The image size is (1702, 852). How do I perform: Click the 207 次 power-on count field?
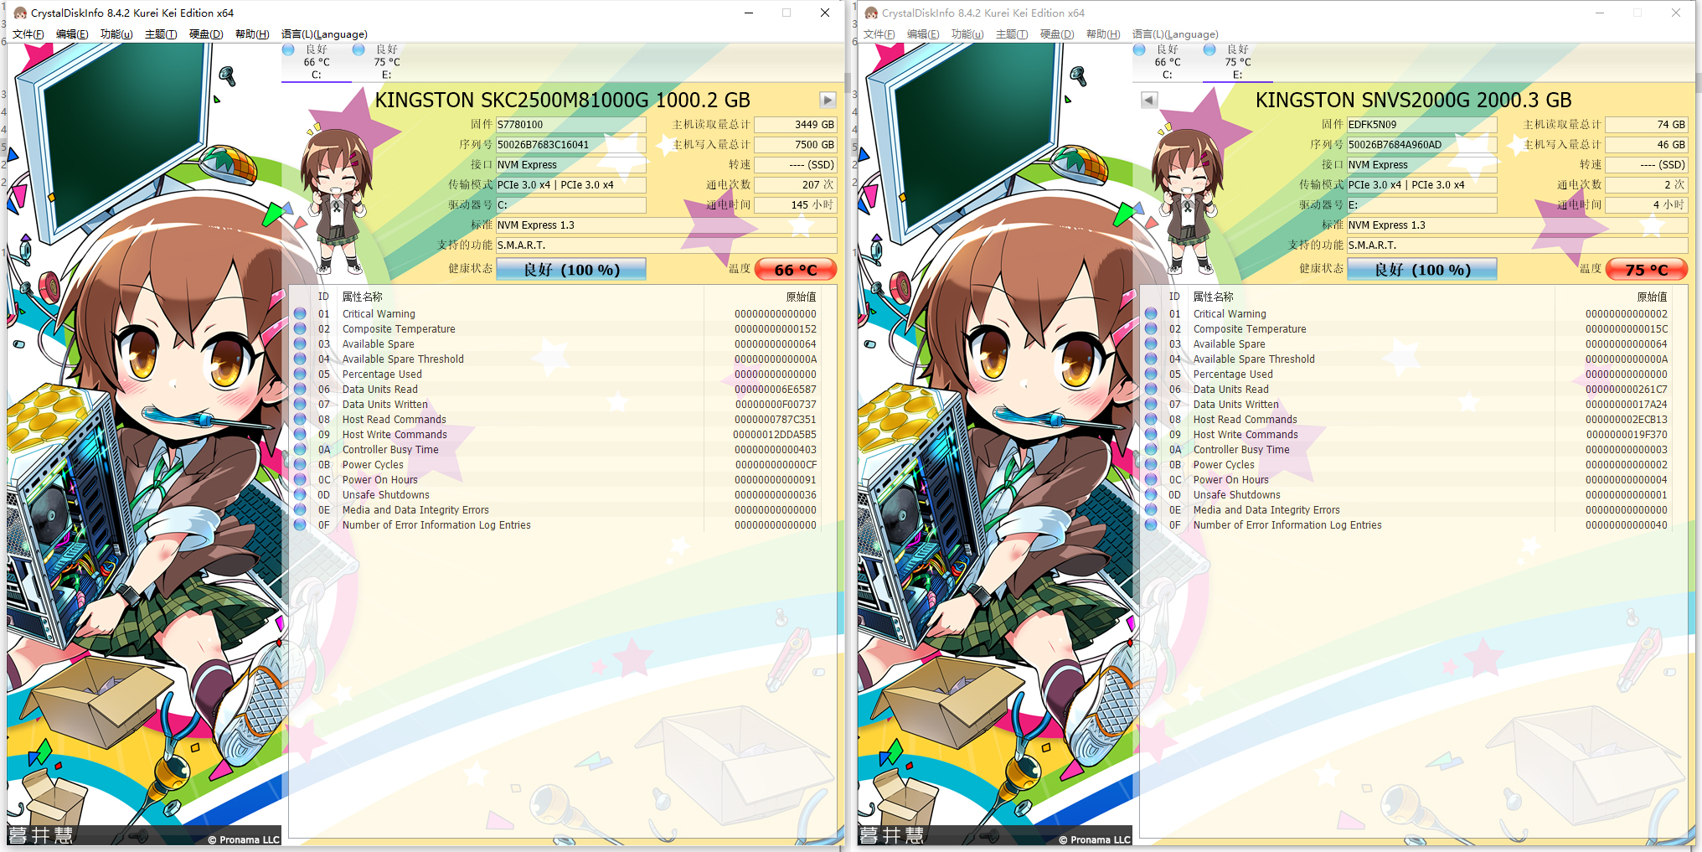796,185
